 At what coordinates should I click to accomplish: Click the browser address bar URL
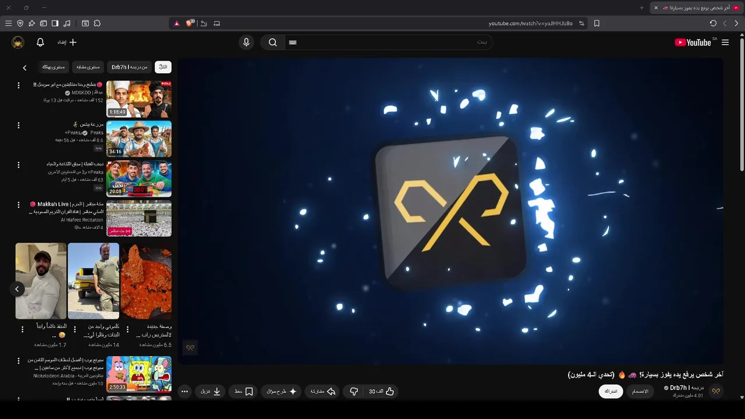tap(530, 23)
